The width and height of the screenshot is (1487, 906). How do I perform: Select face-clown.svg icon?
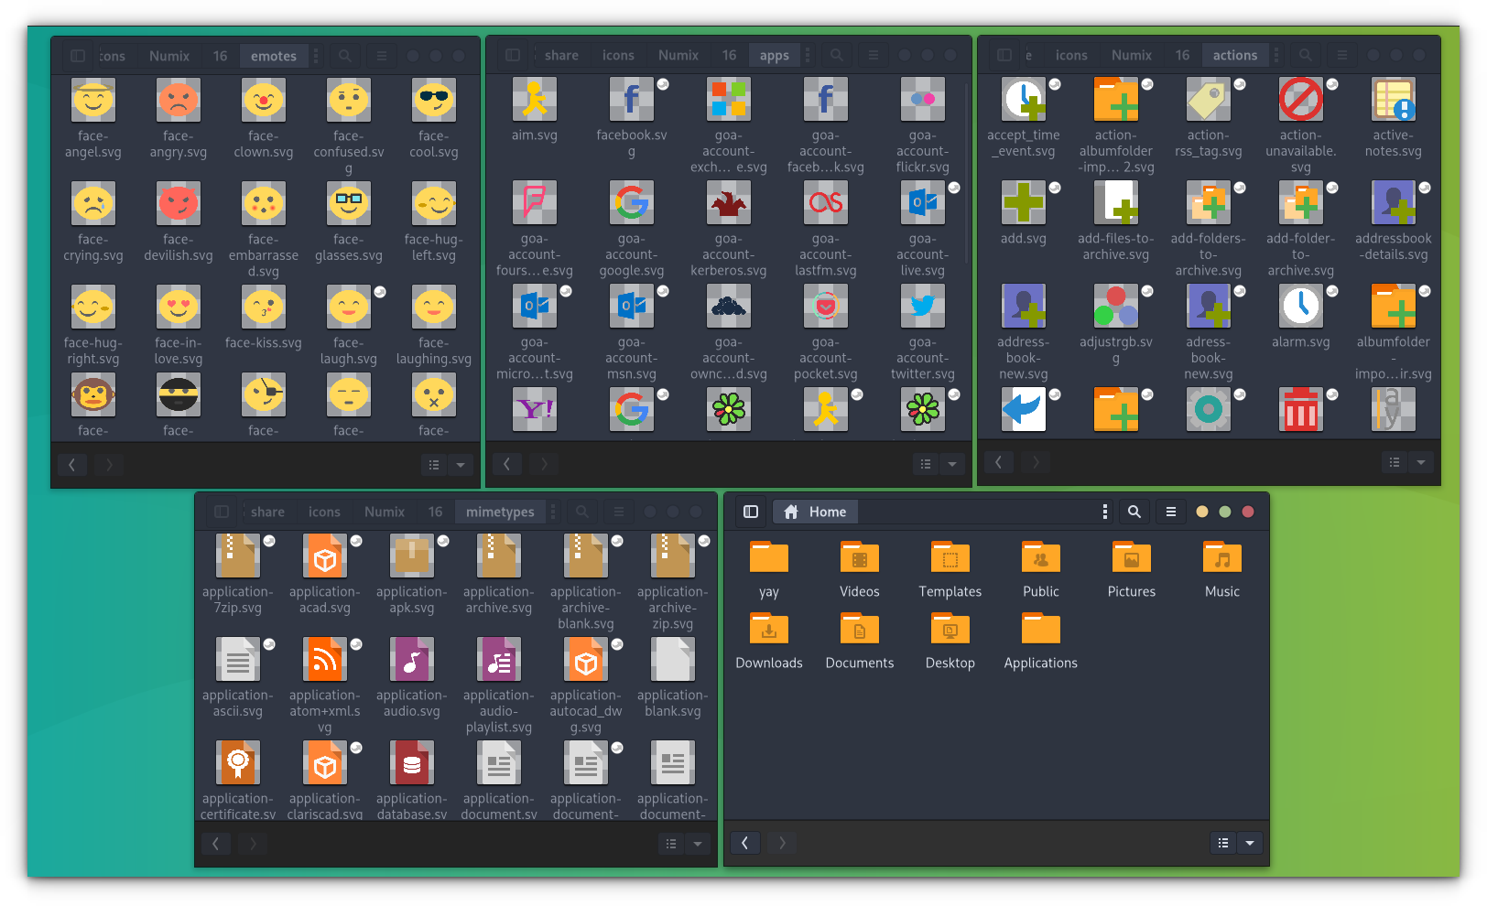[x=264, y=100]
